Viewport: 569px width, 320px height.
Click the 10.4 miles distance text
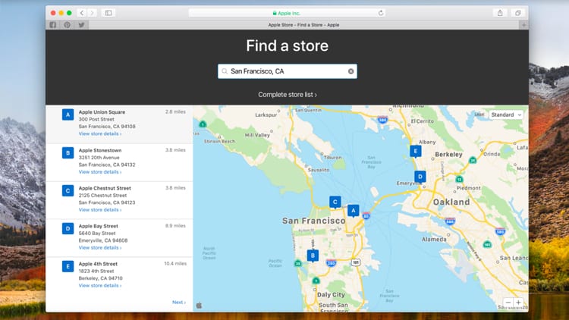point(175,264)
